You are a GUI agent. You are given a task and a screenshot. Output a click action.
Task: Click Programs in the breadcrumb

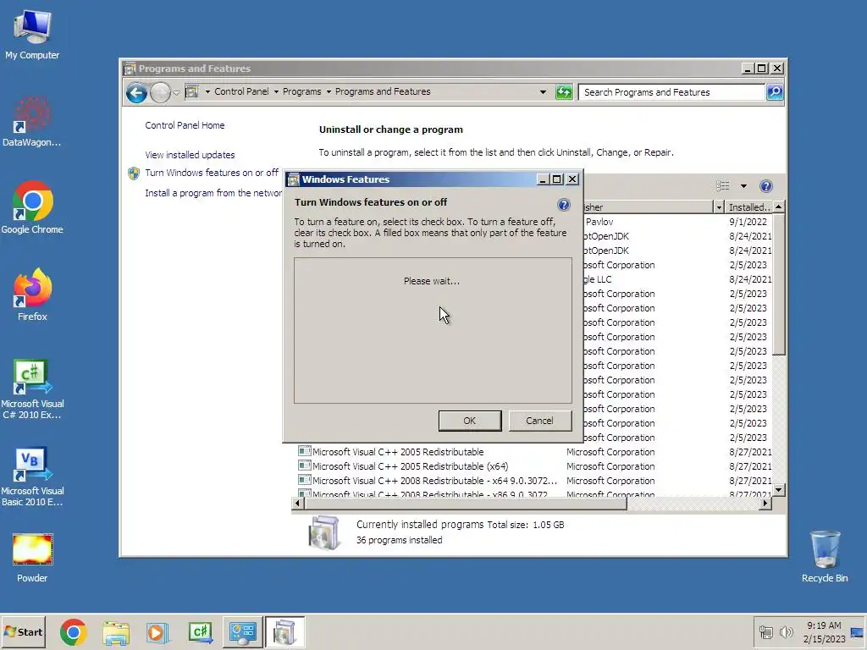302,91
